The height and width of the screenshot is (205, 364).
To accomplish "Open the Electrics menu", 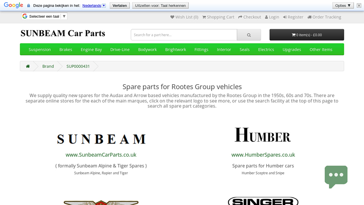I will [x=266, y=50].
